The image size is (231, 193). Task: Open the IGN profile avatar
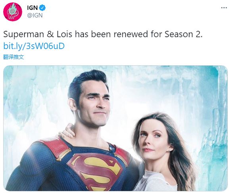(13, 12)
